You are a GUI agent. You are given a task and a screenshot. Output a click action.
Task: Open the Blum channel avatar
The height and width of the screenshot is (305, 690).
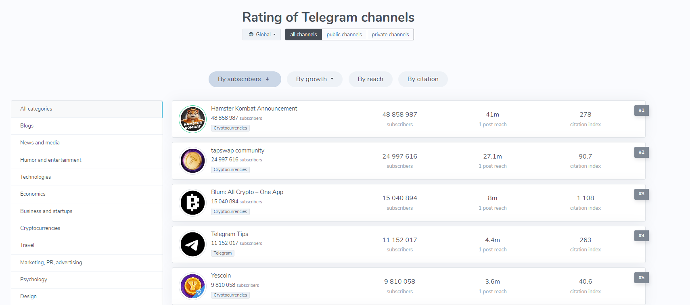(192, 203)
